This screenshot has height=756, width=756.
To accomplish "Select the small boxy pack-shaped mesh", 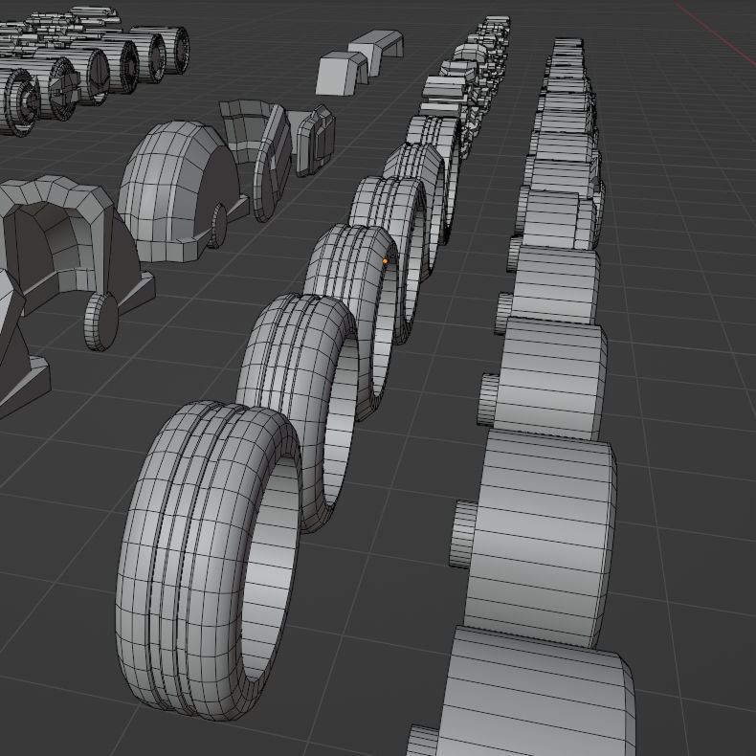I will point(316,141).
